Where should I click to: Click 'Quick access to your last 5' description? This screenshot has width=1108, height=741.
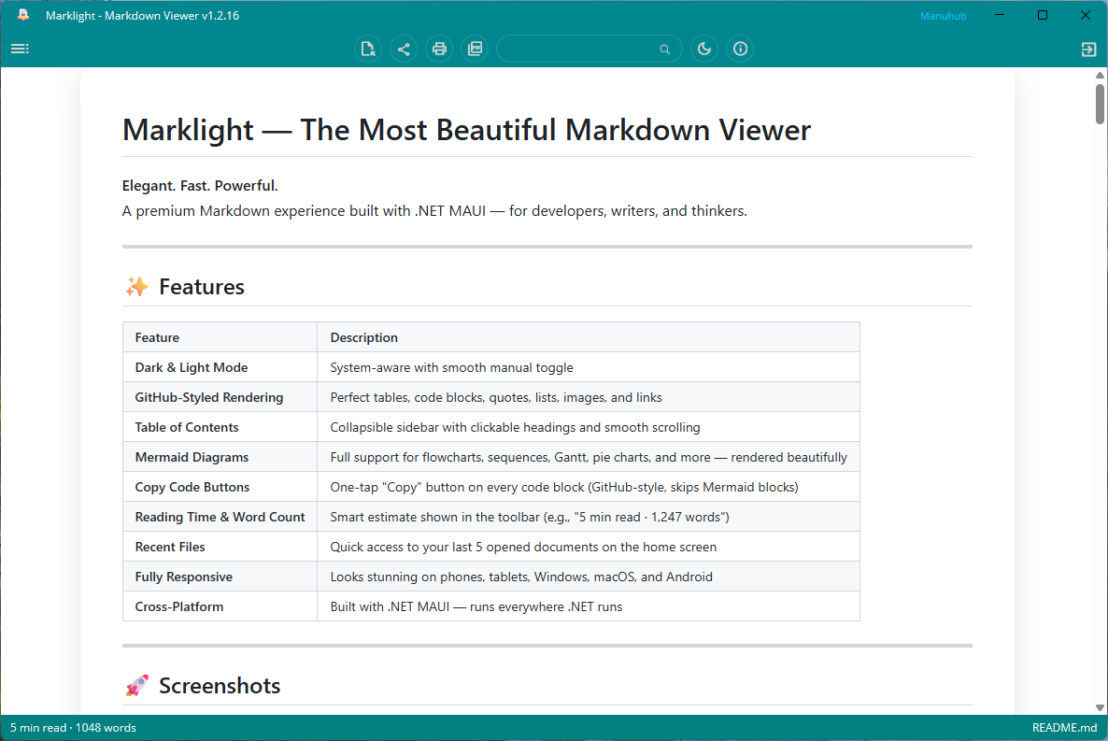point(523,547)
